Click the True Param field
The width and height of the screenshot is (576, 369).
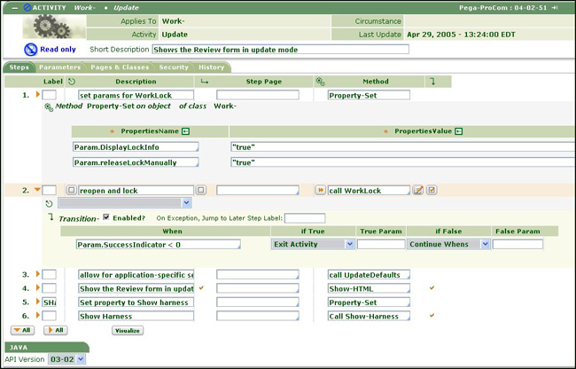pos(381,245)
